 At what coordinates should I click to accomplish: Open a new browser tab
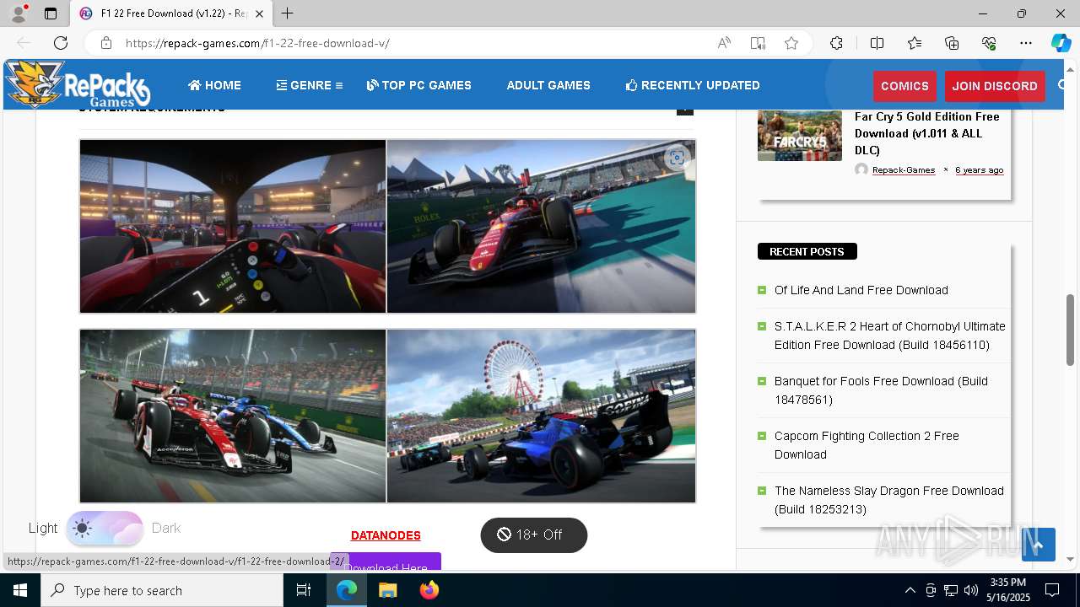tap(288, 13)
